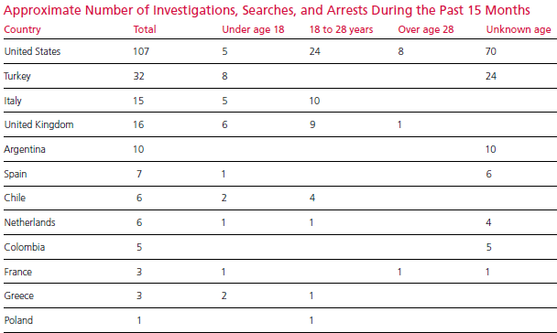Select the United Kingdom row label

[x=38, y=124]
